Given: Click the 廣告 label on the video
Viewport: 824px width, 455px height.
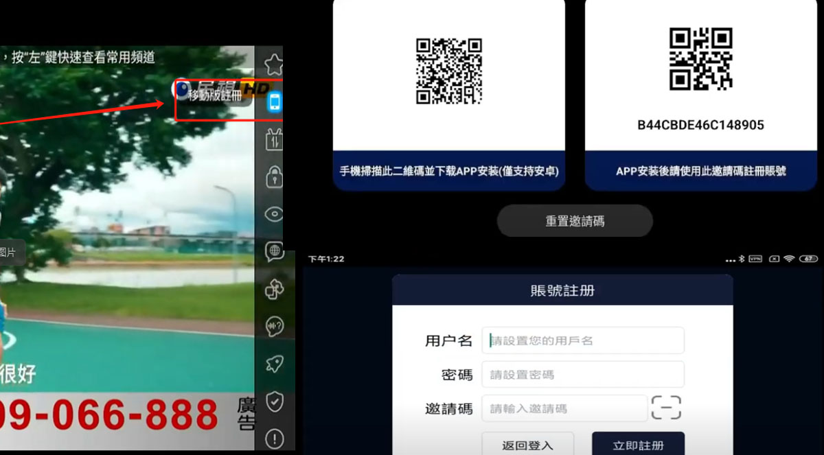Looking at the screenshot, I should click(x=247, y=414).
